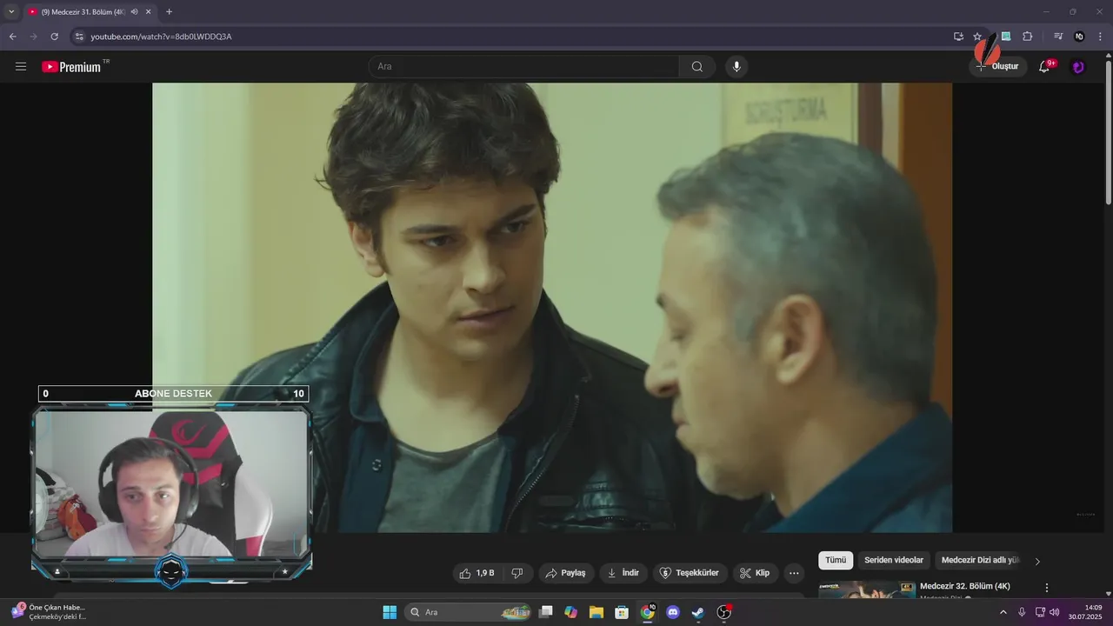Open a new browser tab
Image resolution: width=1113 pixels, height=626 pixels.
(x=169, y=12)
